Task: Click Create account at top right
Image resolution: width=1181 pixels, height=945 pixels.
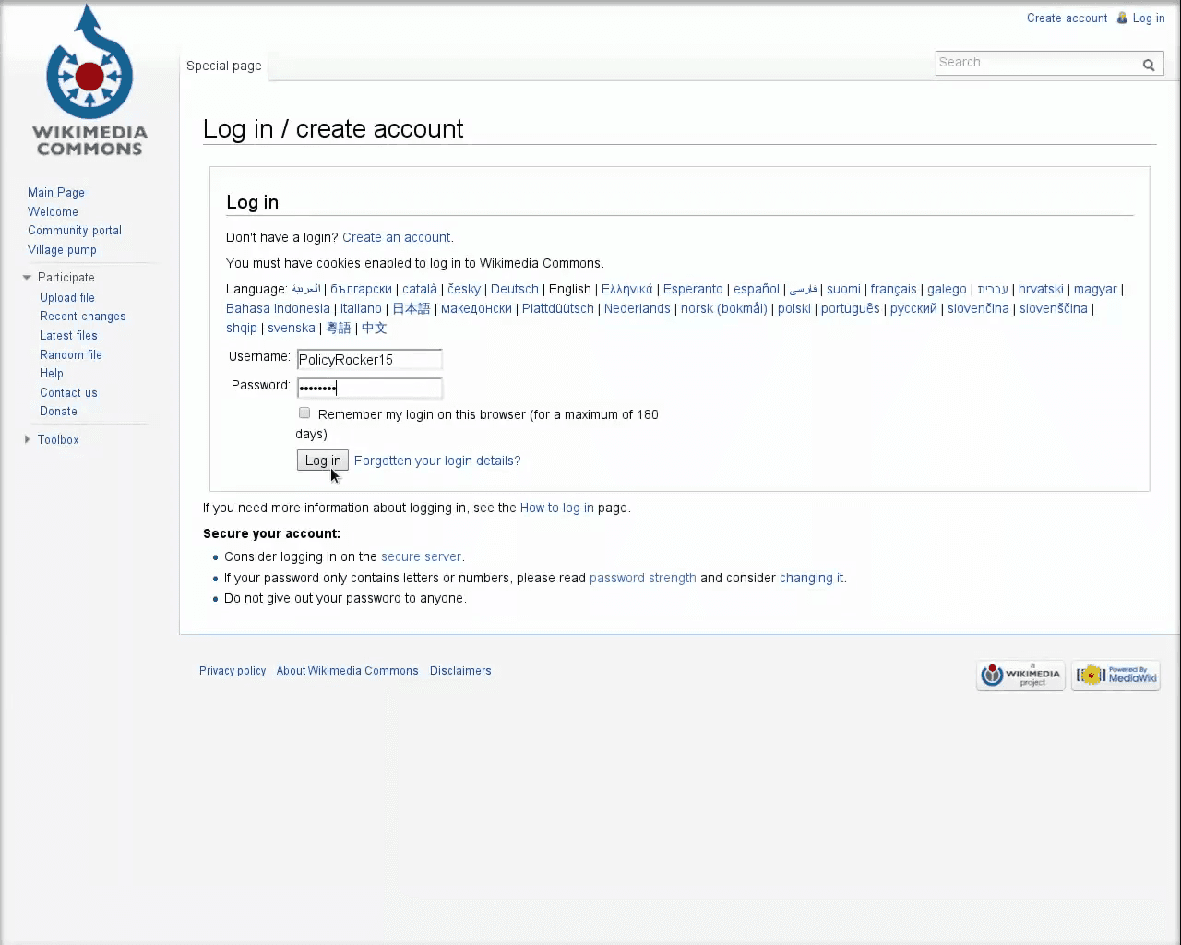Action: point(1067,18)
